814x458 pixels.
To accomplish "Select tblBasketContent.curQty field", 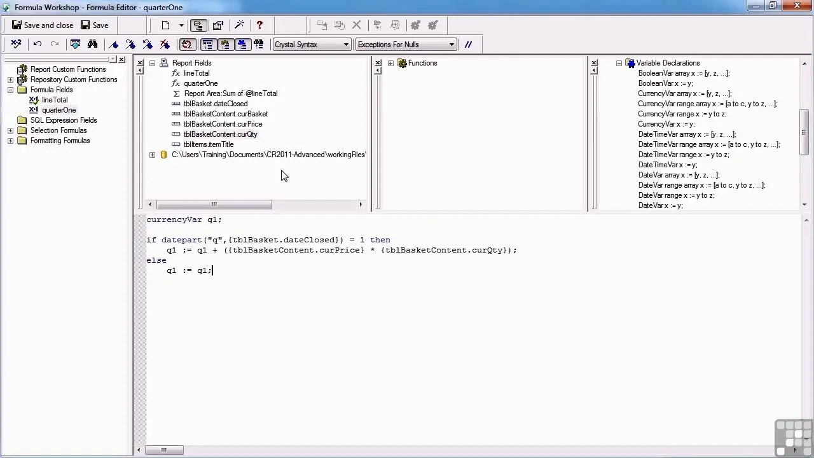I will coord(220,134).
